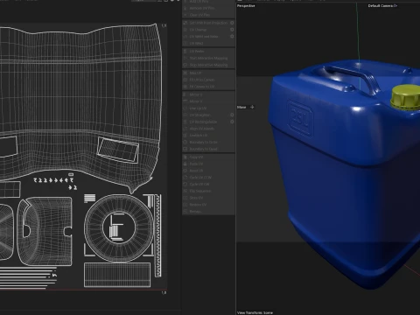
Task: Click the Default Camera label
Action: coord(381,5)
